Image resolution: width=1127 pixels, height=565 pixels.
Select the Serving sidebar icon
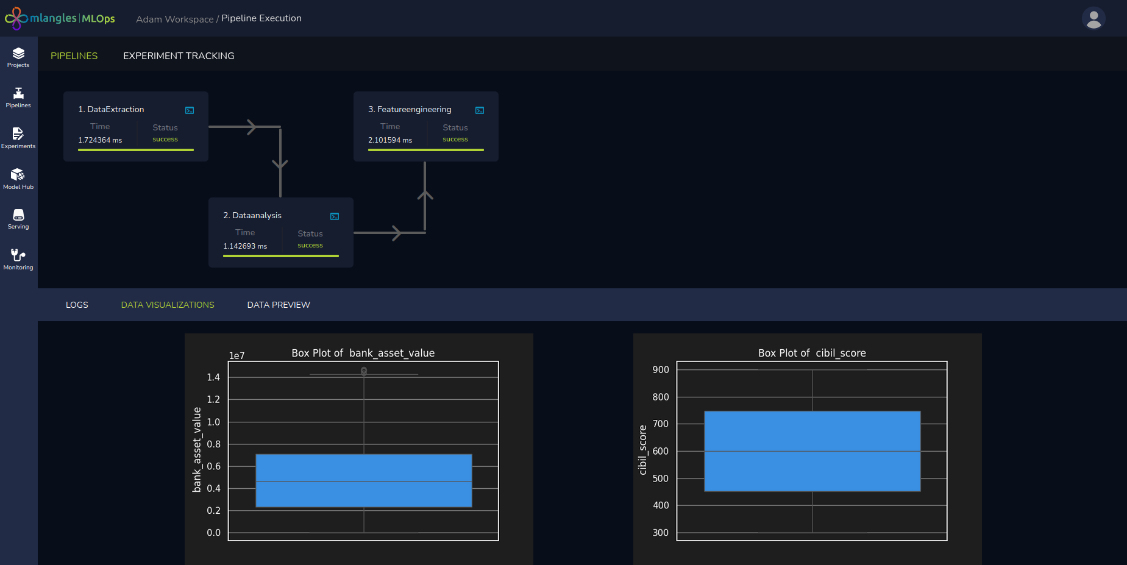click(18, 219)
